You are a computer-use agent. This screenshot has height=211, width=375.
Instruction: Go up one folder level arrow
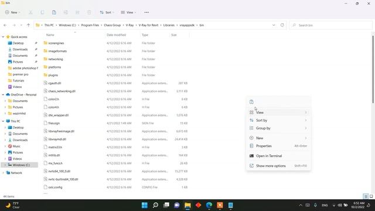29,25
